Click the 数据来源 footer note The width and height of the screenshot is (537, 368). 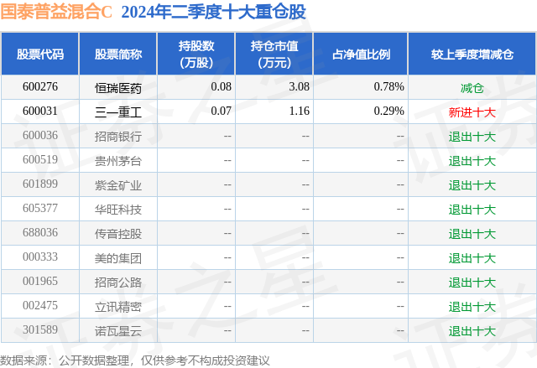point(135,360)
